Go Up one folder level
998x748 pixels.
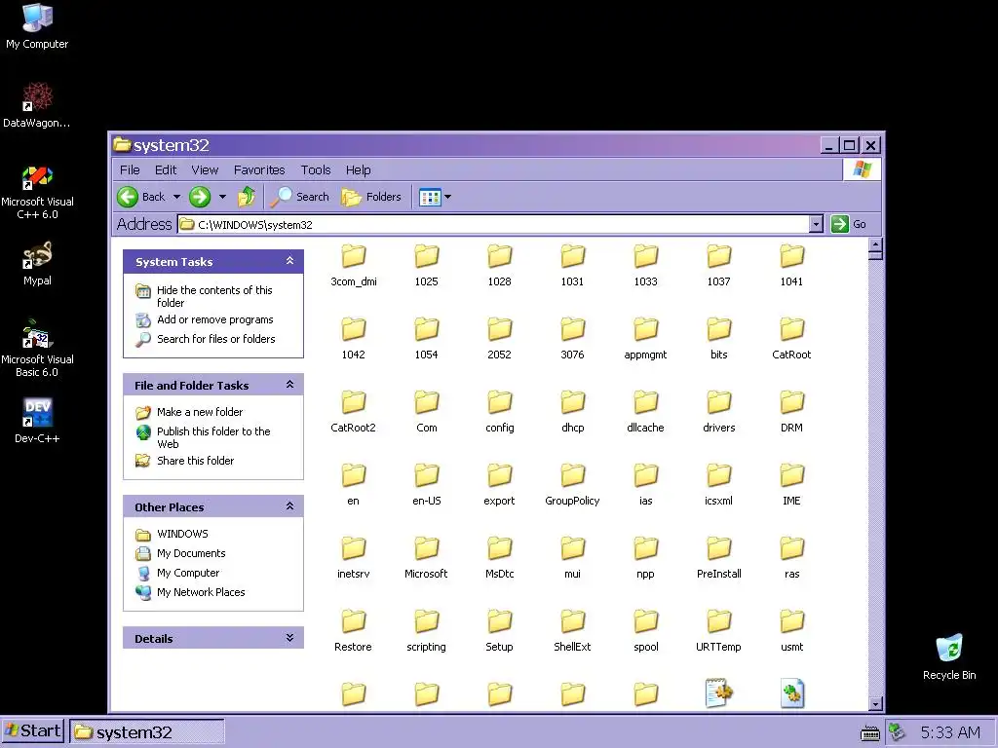tap(247, 197)
